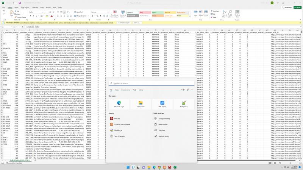Increase font size with larger A

point(51,12)
